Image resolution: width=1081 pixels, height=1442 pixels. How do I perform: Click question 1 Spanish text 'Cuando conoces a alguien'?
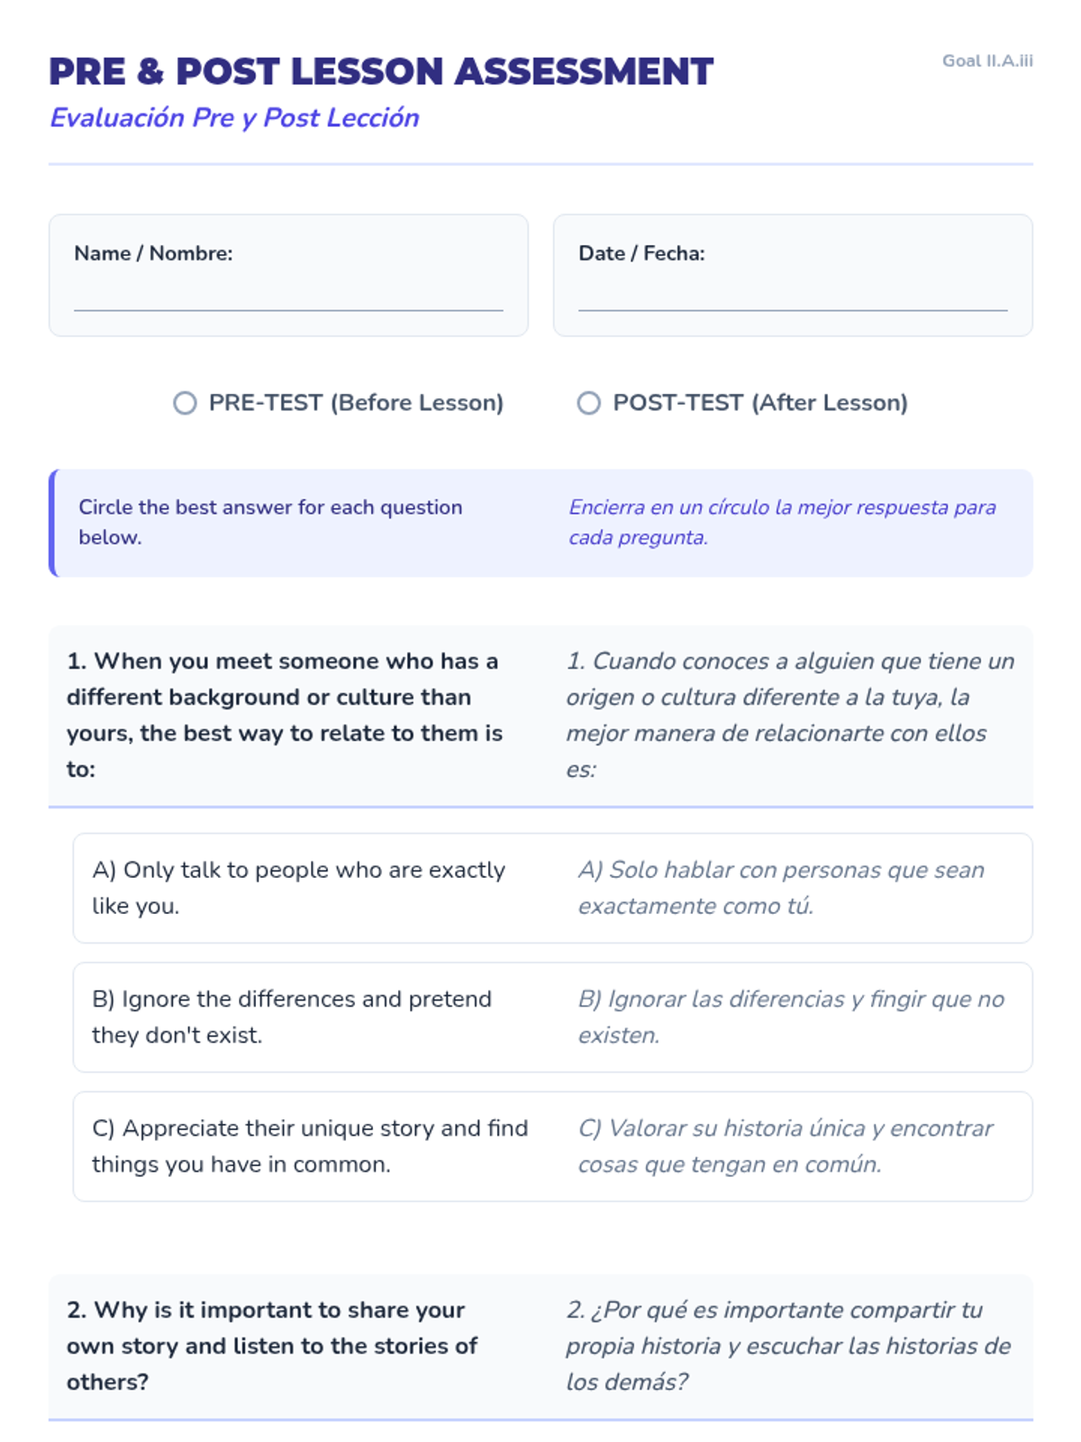click(x=790, y=715)
